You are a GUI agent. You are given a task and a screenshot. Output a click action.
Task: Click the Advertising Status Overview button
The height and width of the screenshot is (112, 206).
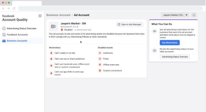(175, 57)
